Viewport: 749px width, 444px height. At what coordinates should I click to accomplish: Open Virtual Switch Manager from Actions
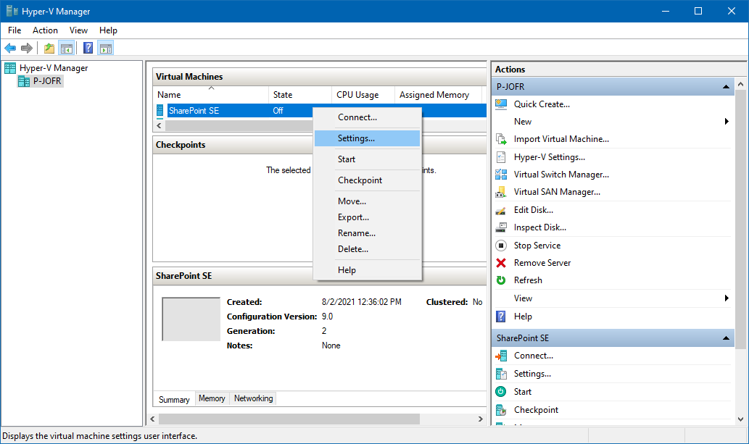560,175
